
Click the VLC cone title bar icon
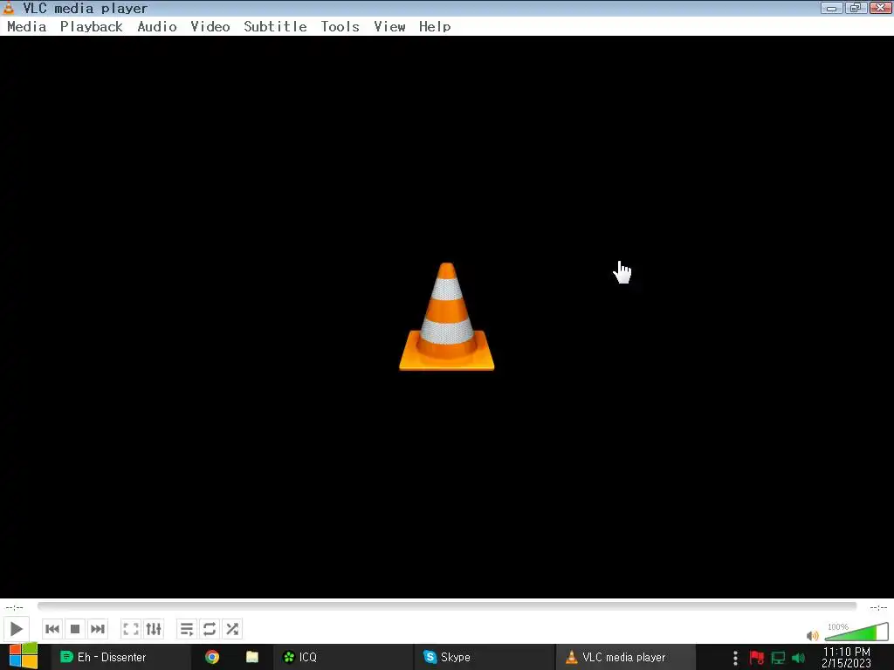coord(9,8)
